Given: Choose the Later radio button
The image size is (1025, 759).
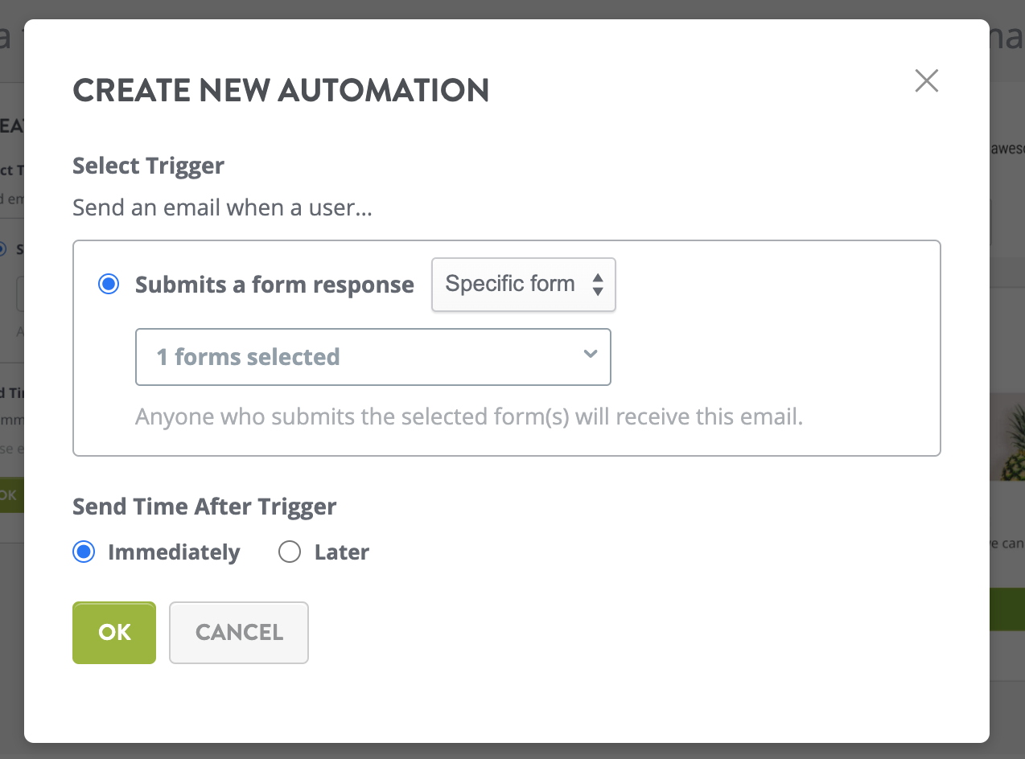Looking at the screenshot, I should point(289,552).
